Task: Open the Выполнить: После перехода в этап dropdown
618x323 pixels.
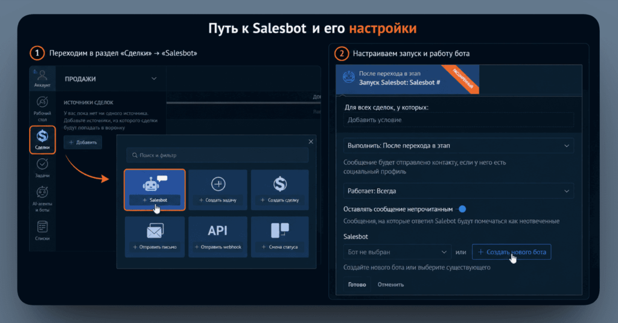Action: click(459, 146)
